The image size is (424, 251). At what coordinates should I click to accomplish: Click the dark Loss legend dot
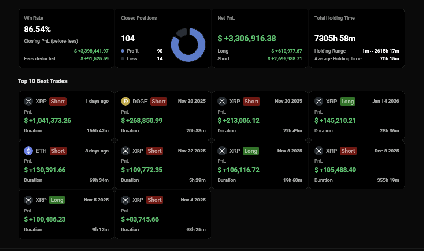123,59
